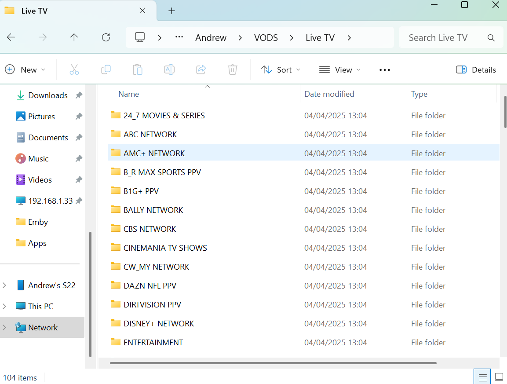Click the Rename icon in toolbar
Image resolution: width=507 pixels, height=384 pixels.
[x=169, y=69]
